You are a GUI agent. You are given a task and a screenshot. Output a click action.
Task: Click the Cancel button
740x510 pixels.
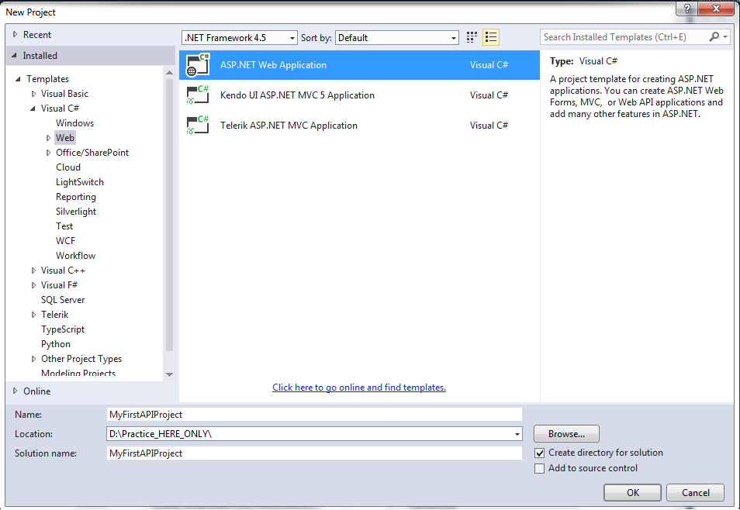(695, 492)
